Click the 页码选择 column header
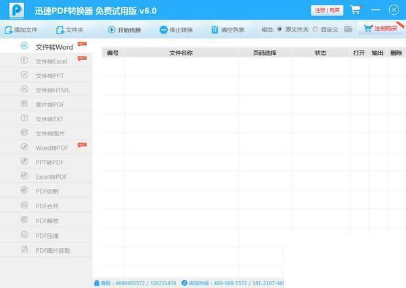Image resolution: width=406 pixels, height=288 pixels. coord(265,53)
